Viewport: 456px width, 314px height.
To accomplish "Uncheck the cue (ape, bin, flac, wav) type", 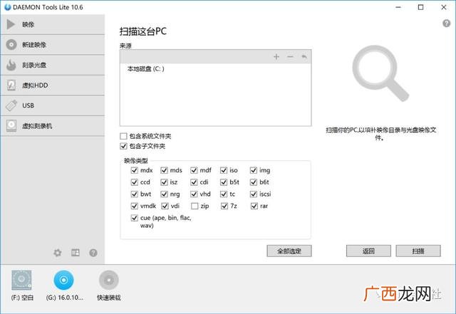I will (135, 218).
